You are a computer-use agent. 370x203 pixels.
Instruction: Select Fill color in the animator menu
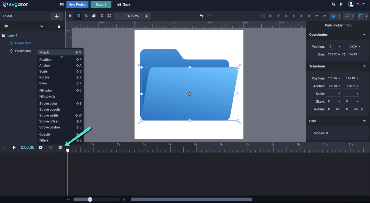[45, 90]
